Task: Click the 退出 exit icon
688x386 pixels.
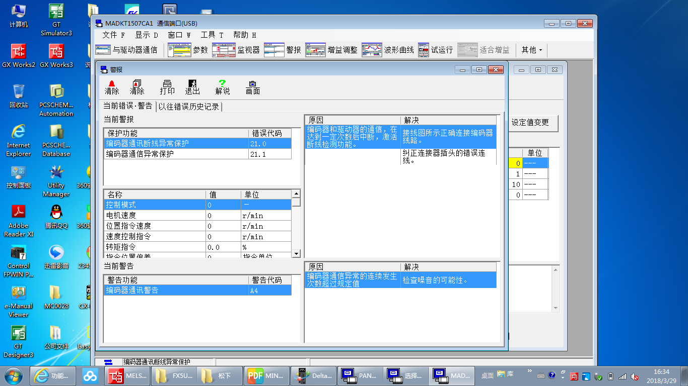Action: (192, 87)
